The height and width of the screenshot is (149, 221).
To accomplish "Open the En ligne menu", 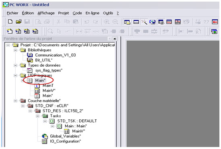I will [x=92, y=13].
